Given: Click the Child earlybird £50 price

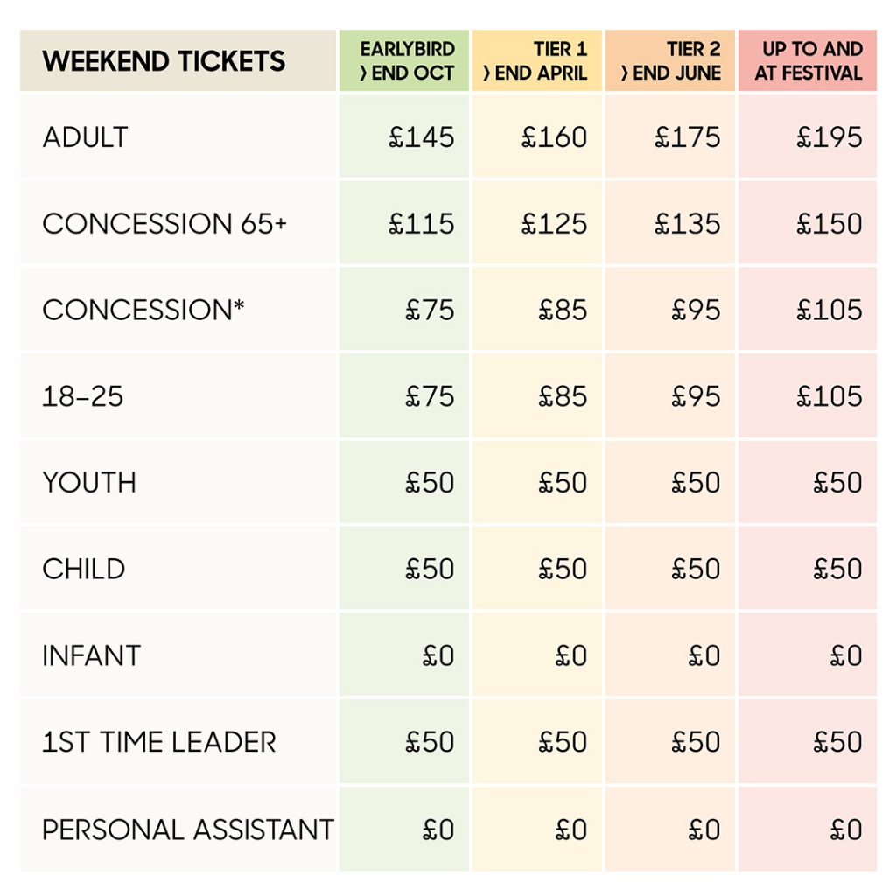Looking at the screenshot, I should tap(430, 569).
